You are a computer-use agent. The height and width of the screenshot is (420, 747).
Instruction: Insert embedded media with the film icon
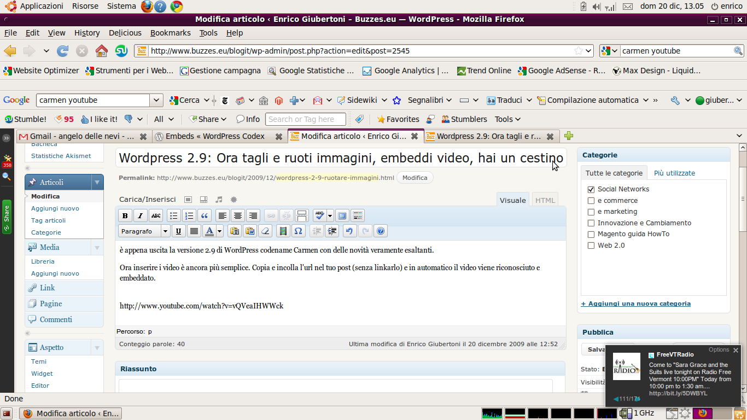(283, 231)
